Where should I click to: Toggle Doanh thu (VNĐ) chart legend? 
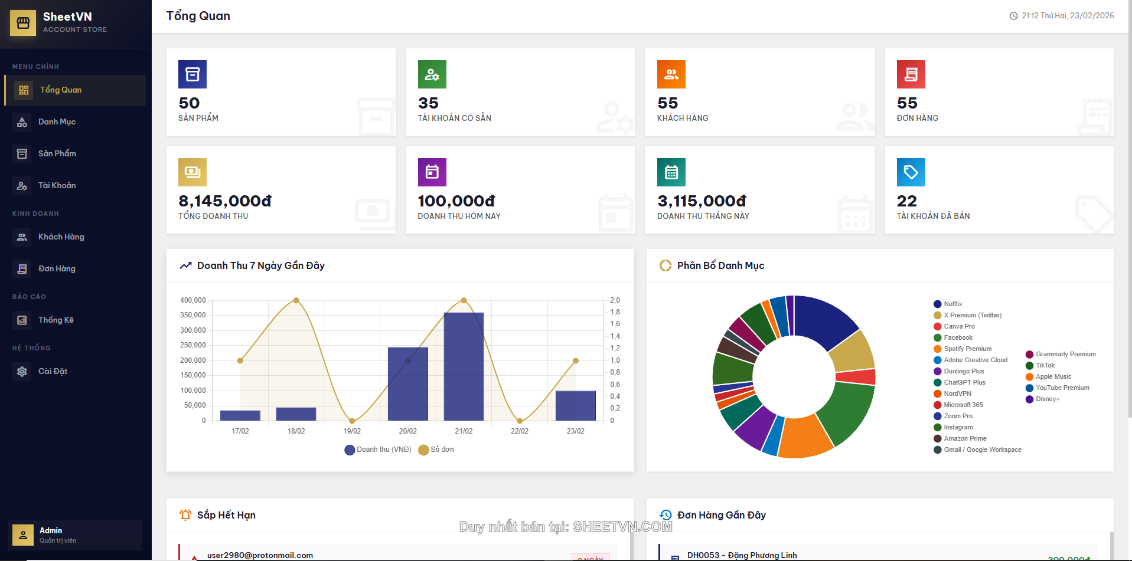pos(378,450)
